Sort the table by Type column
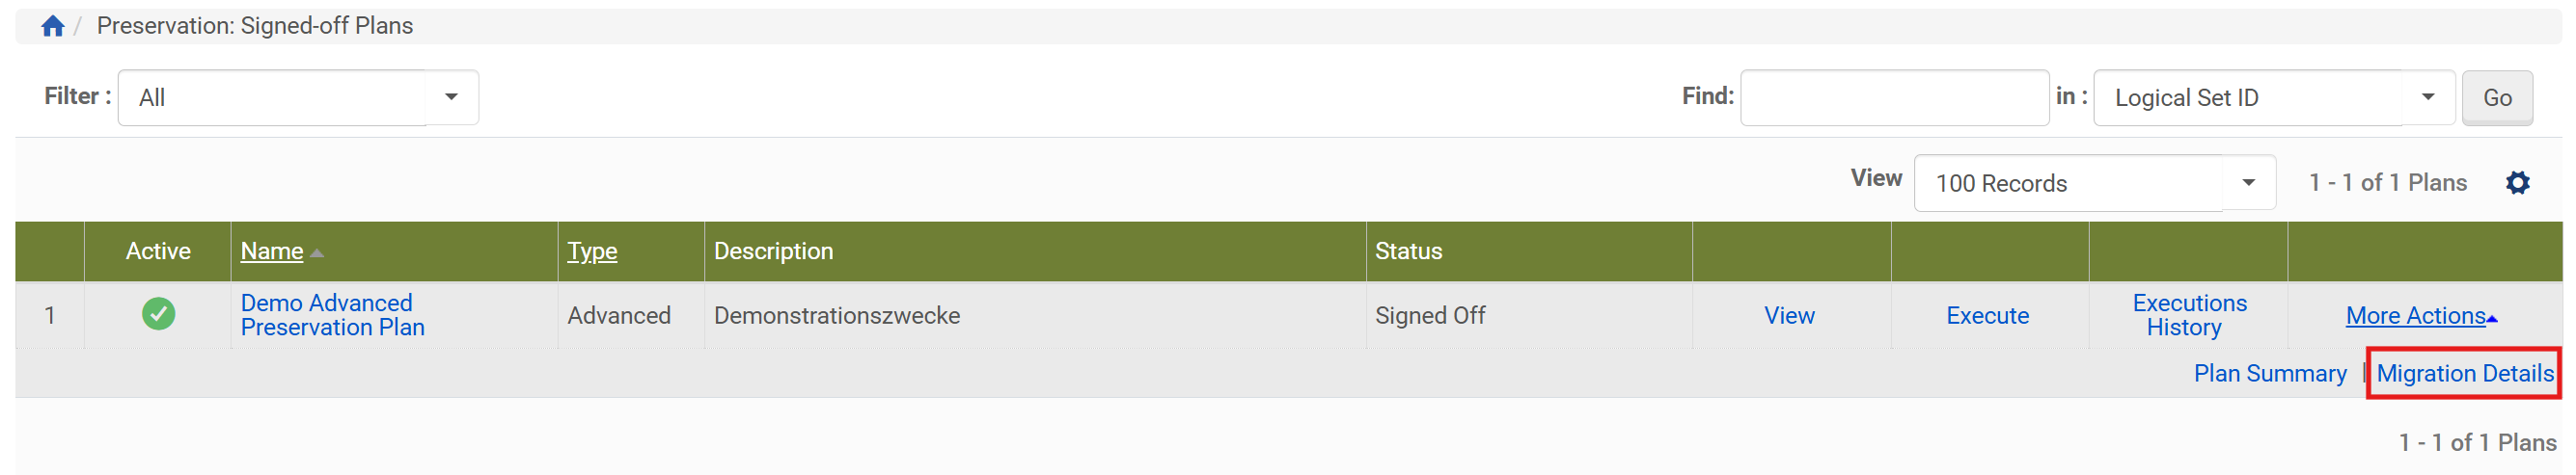This screenshot has height=475, width=2576. click(x=592, y=251)
